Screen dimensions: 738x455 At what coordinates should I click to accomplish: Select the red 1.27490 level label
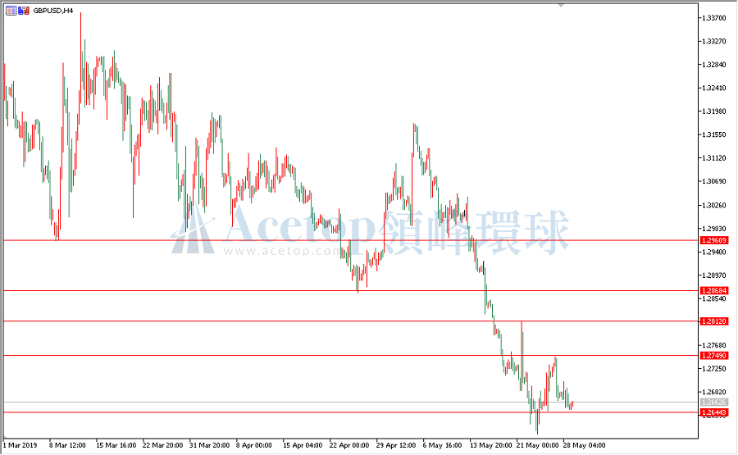click(x=714, y=356)
